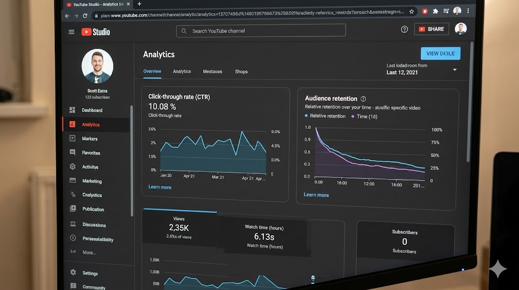This screenshot has width=519, height=290.
Task: Click the Community feedback icon
Action: [73, 286]
